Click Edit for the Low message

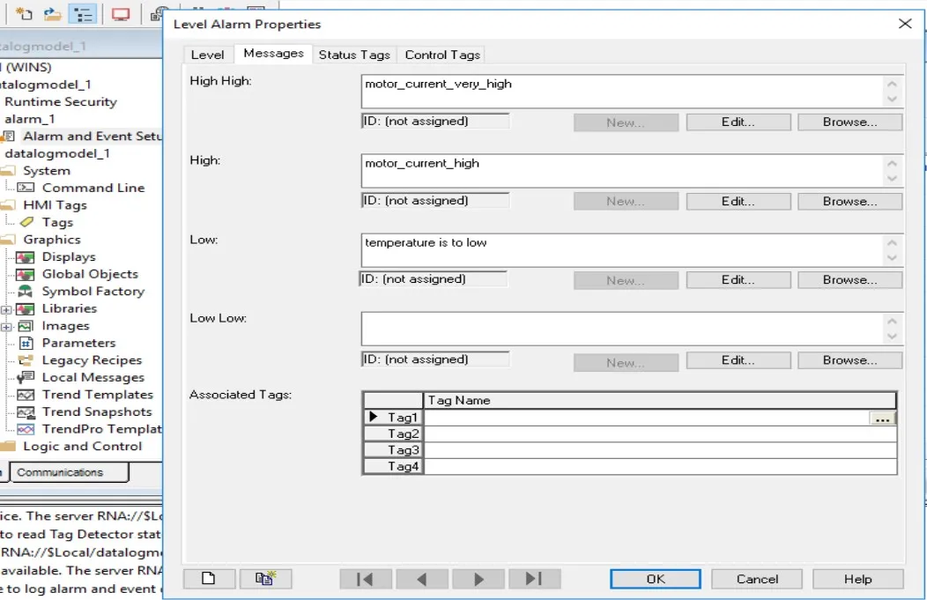click(738, 280)
